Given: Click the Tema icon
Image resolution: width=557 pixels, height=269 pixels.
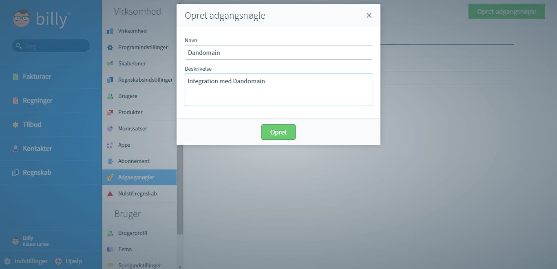Looking at the screenshot, I should (x=110, y=249).
